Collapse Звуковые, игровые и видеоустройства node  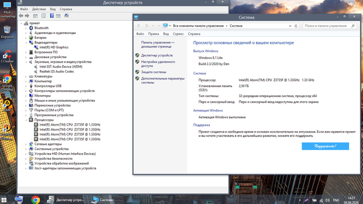(x=26, y=62)
